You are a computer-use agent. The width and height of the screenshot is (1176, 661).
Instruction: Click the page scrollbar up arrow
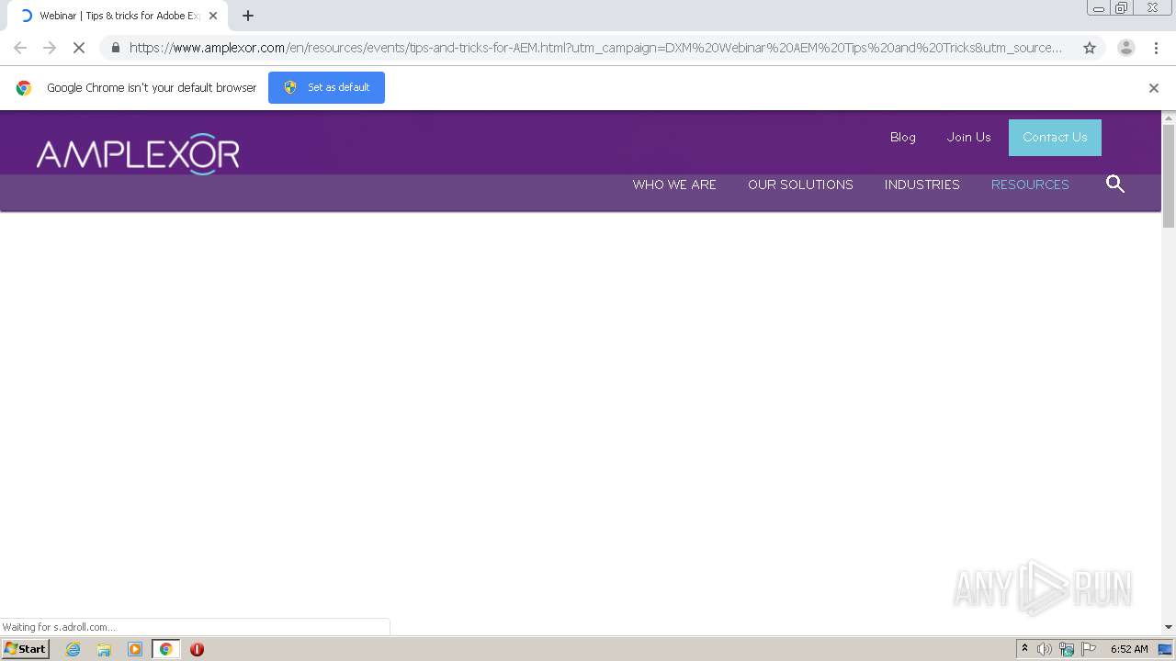1169,118
